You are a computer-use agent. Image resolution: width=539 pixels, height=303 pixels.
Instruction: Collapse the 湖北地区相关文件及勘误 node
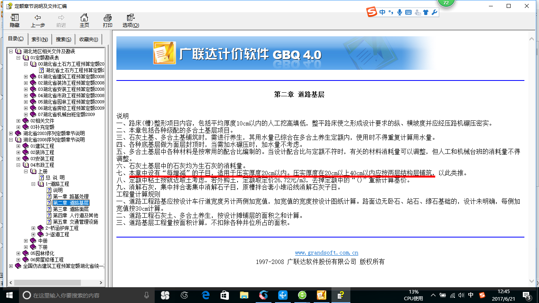11,51
